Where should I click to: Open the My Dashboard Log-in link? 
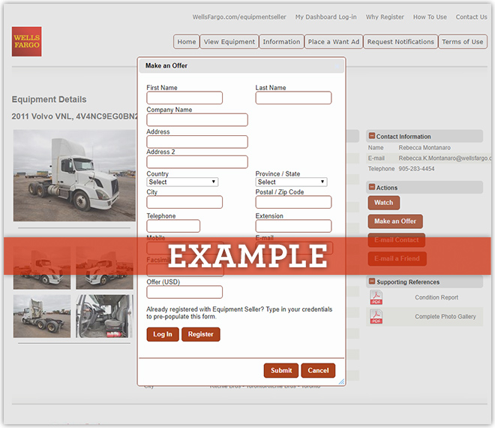(325, 17)
